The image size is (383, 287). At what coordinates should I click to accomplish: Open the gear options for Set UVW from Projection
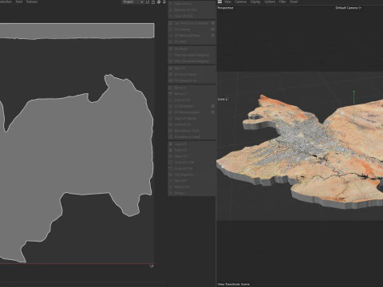coord(213,23)
